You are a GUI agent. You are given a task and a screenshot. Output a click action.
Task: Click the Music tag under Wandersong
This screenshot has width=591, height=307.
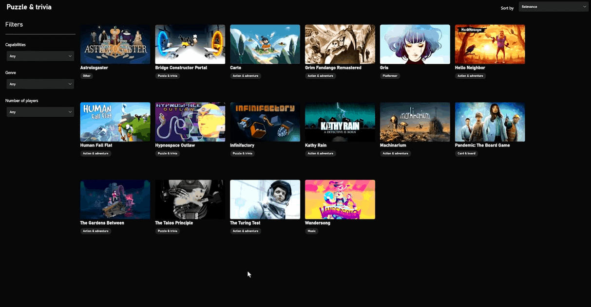click(x=311, y=231)
